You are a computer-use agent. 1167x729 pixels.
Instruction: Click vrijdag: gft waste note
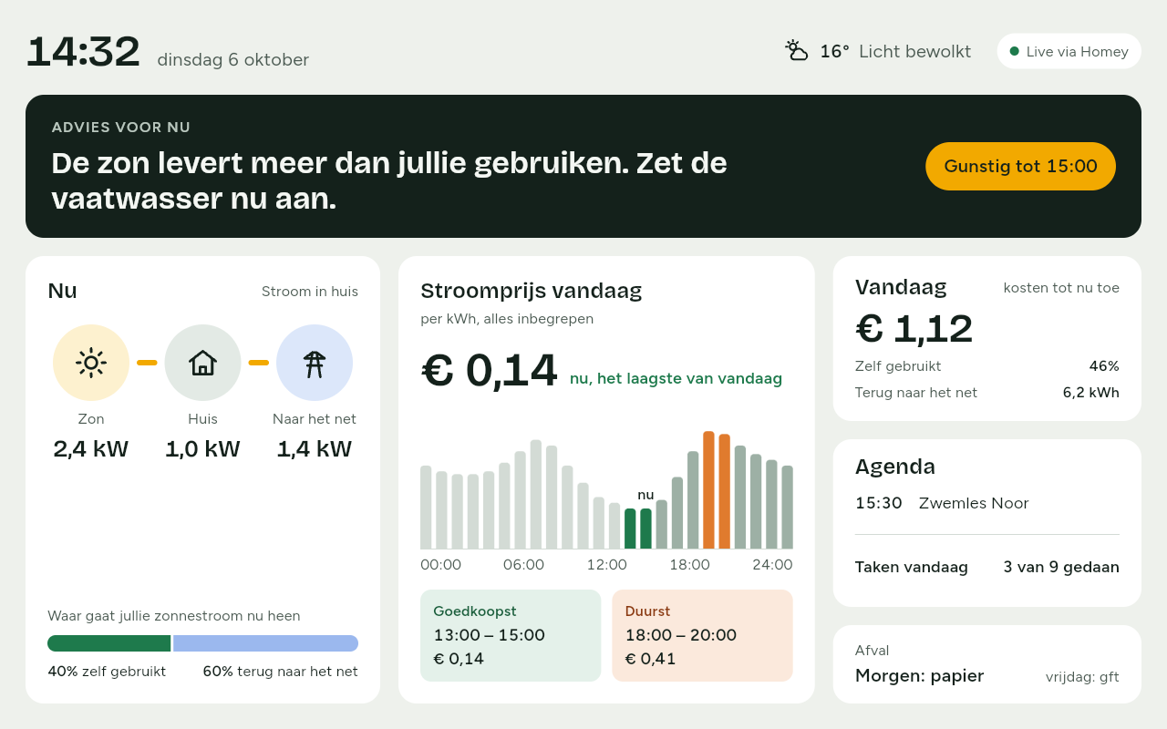tap(1082, 677)
